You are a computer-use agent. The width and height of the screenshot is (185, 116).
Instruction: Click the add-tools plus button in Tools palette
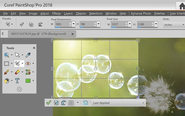click(x=19, y=89)
